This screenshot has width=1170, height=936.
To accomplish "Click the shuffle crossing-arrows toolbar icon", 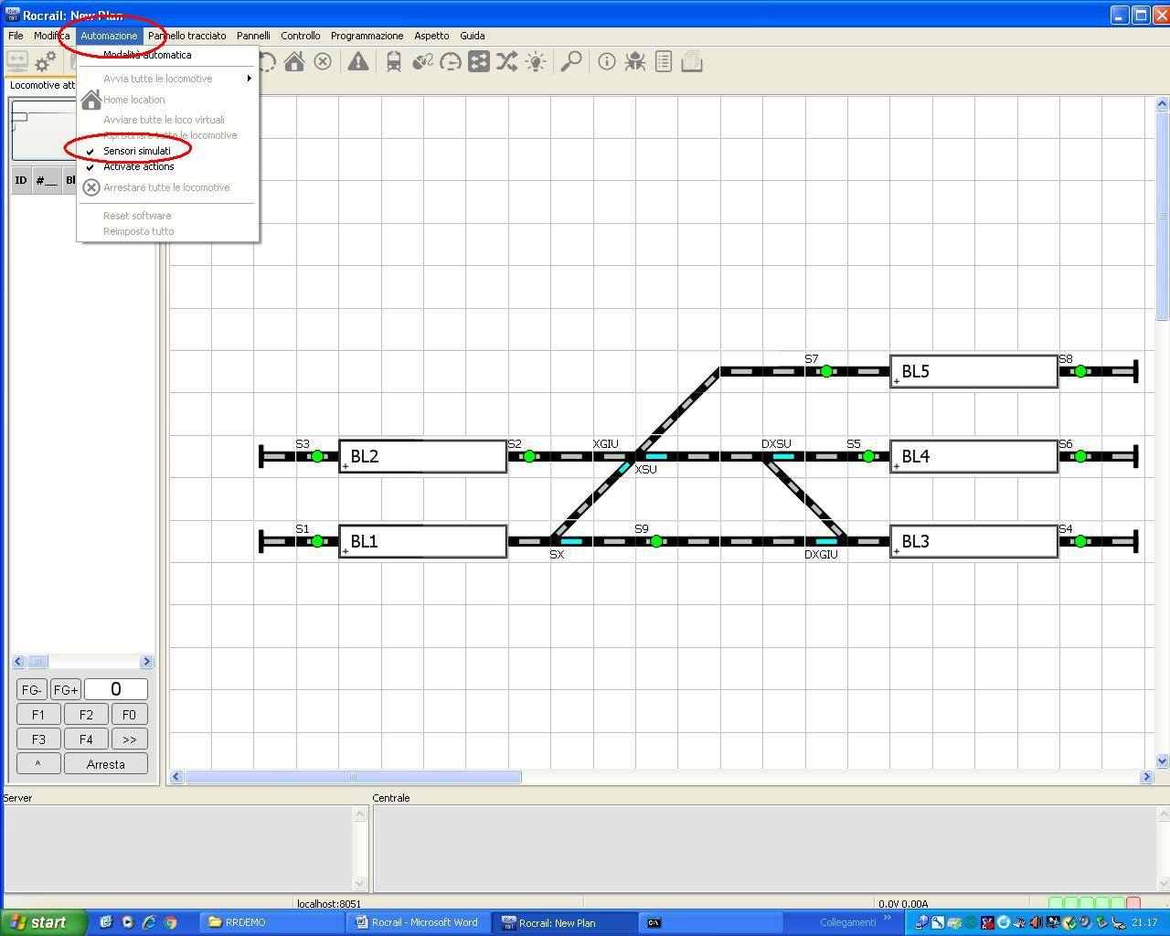I will pos(506,61).
